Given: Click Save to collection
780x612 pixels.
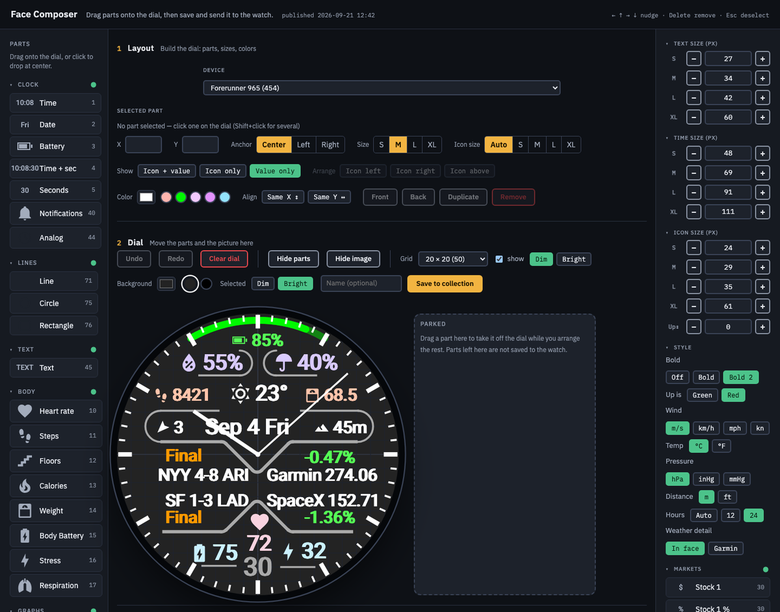Looking at the screenshot, I should (445, 283).
